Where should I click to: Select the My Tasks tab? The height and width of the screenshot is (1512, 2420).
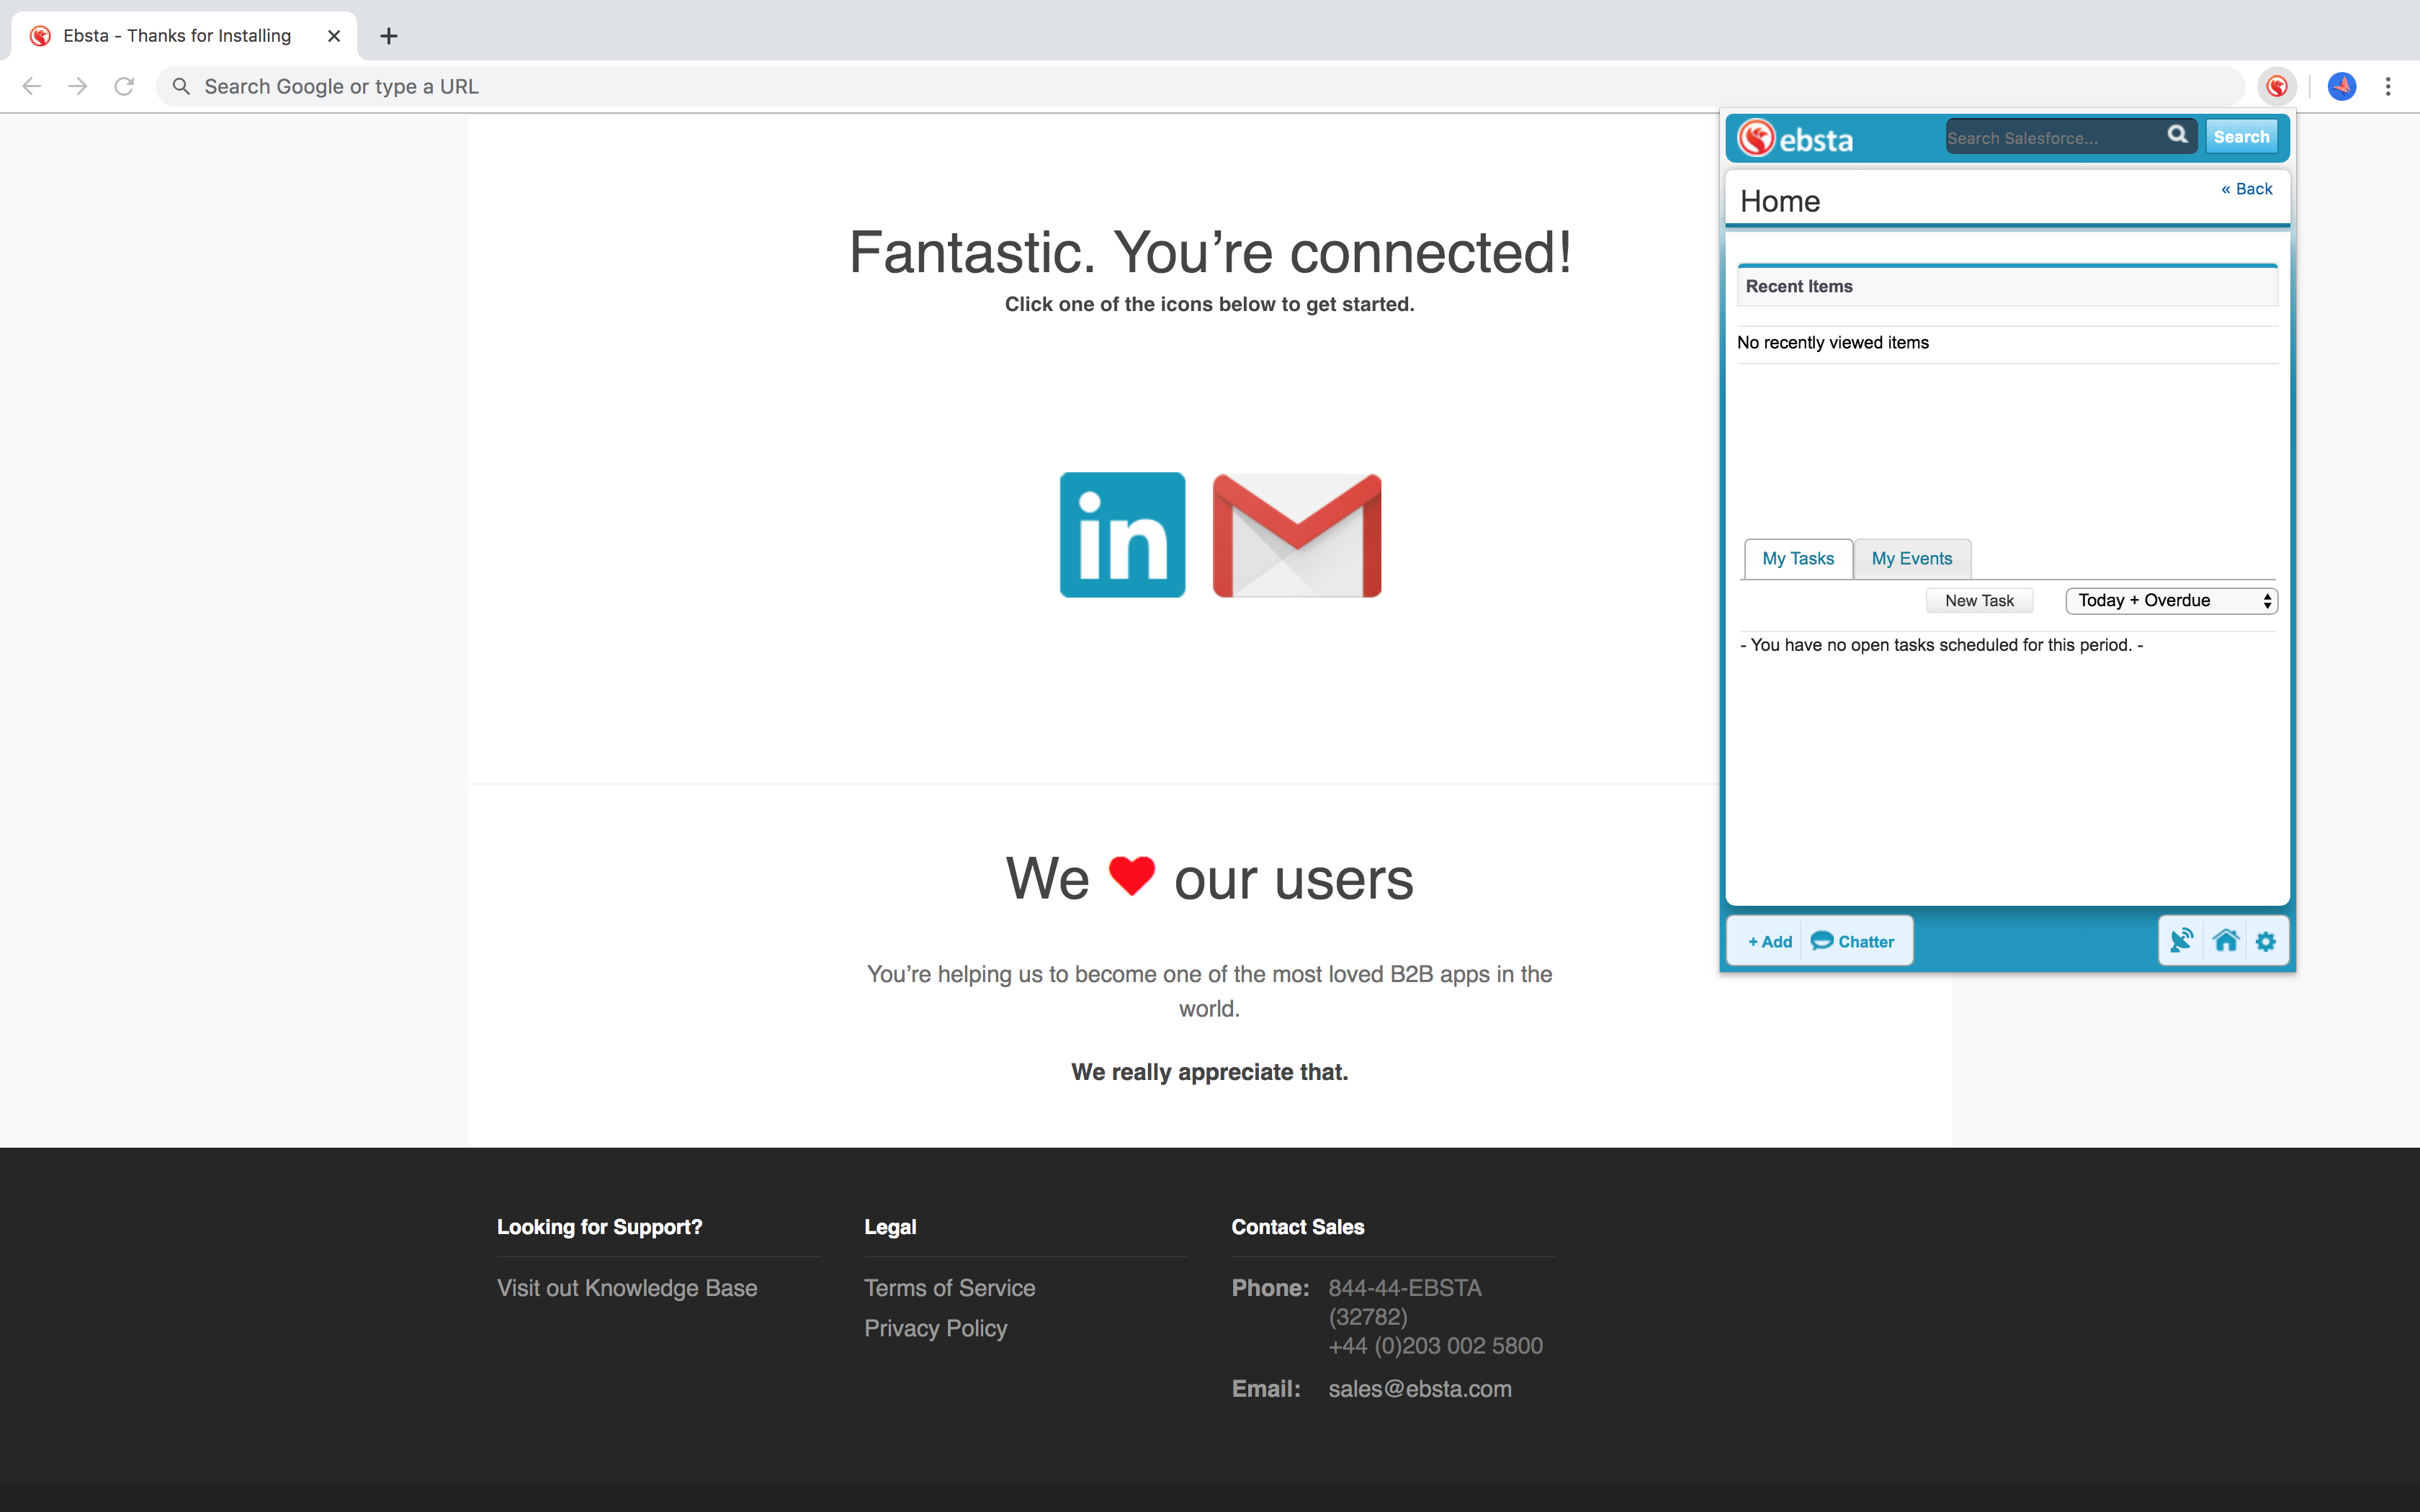coord(1798,559)
